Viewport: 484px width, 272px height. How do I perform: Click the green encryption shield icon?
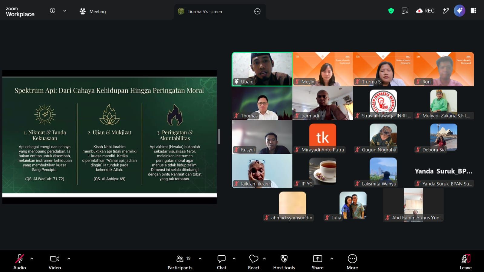(391, 11)
